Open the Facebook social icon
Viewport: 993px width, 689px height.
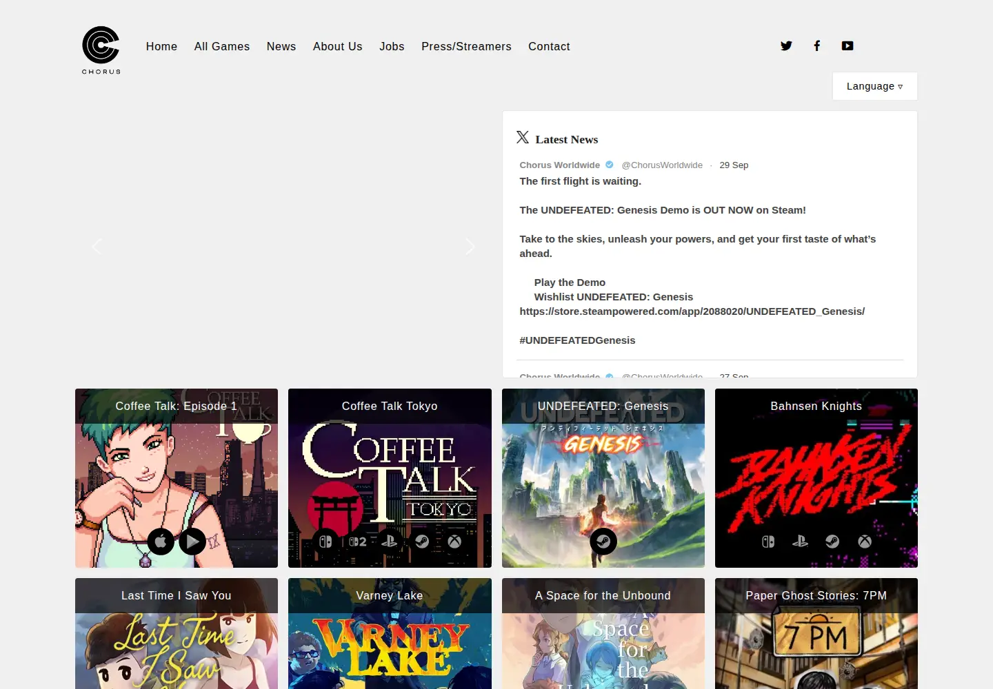click(x=817, y=46)
